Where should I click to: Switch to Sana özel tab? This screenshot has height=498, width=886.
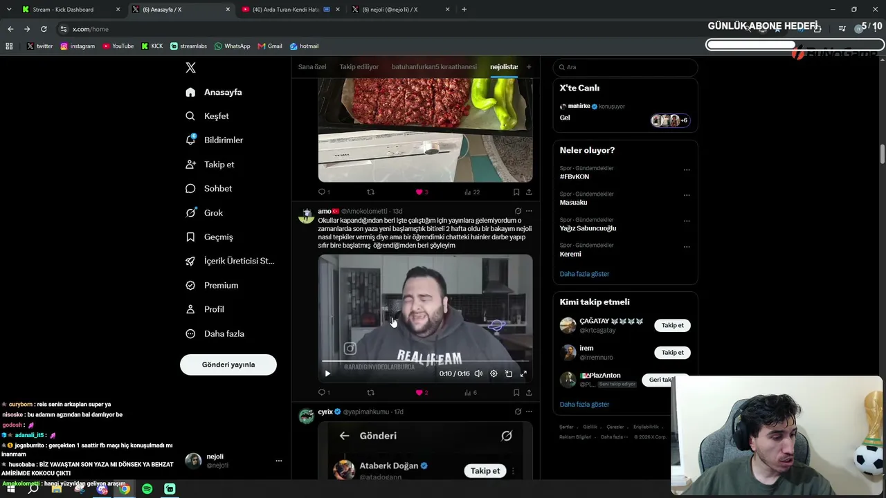point(312,67)
